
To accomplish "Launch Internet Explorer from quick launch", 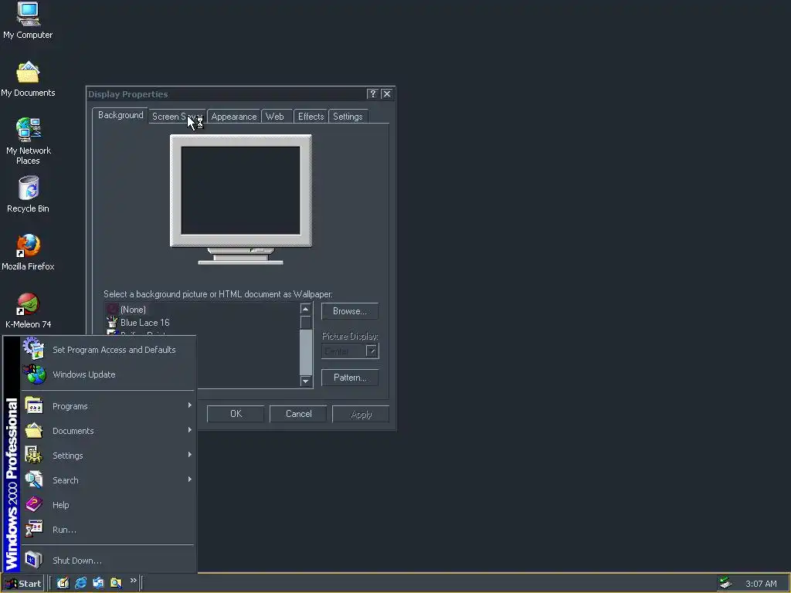I will (x=80, y=583).
